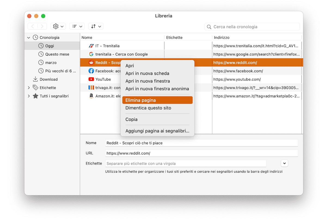Click the Libreria window title

[x=164, y=16]
